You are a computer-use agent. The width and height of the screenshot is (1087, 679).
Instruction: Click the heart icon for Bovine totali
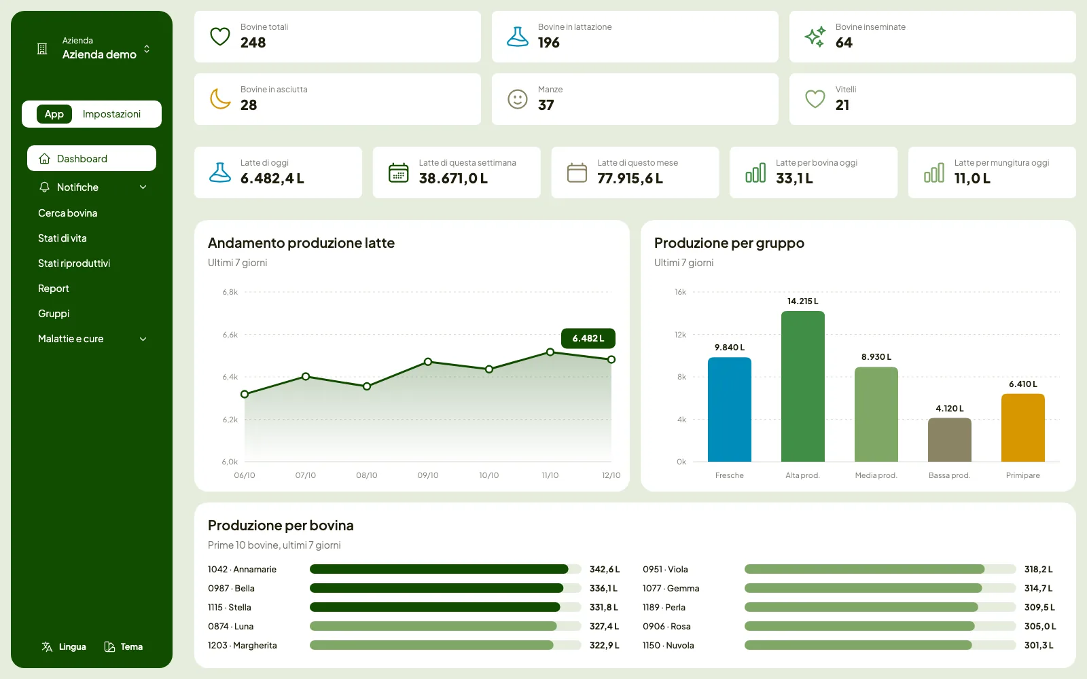[x=220, y=36]
